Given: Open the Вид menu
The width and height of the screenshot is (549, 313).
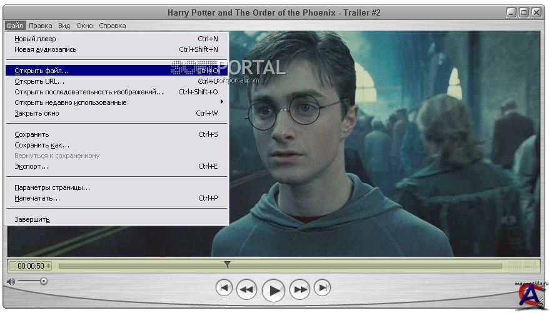Looking at the screenshot, I should pyautogui.click(x=64, y=26).
